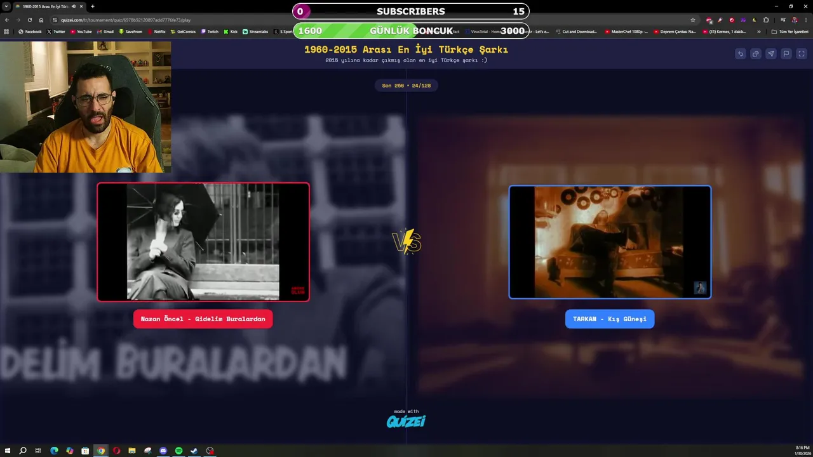Open the MasterChef 1080p bookmark

click(626, 31)
